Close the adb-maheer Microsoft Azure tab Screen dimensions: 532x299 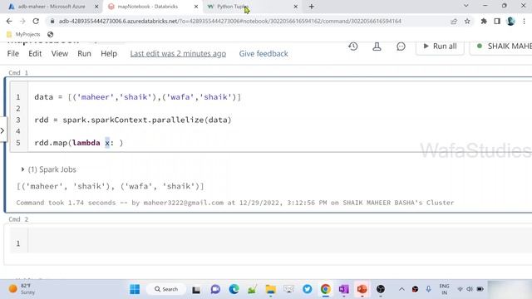click(x=96, y=7)
